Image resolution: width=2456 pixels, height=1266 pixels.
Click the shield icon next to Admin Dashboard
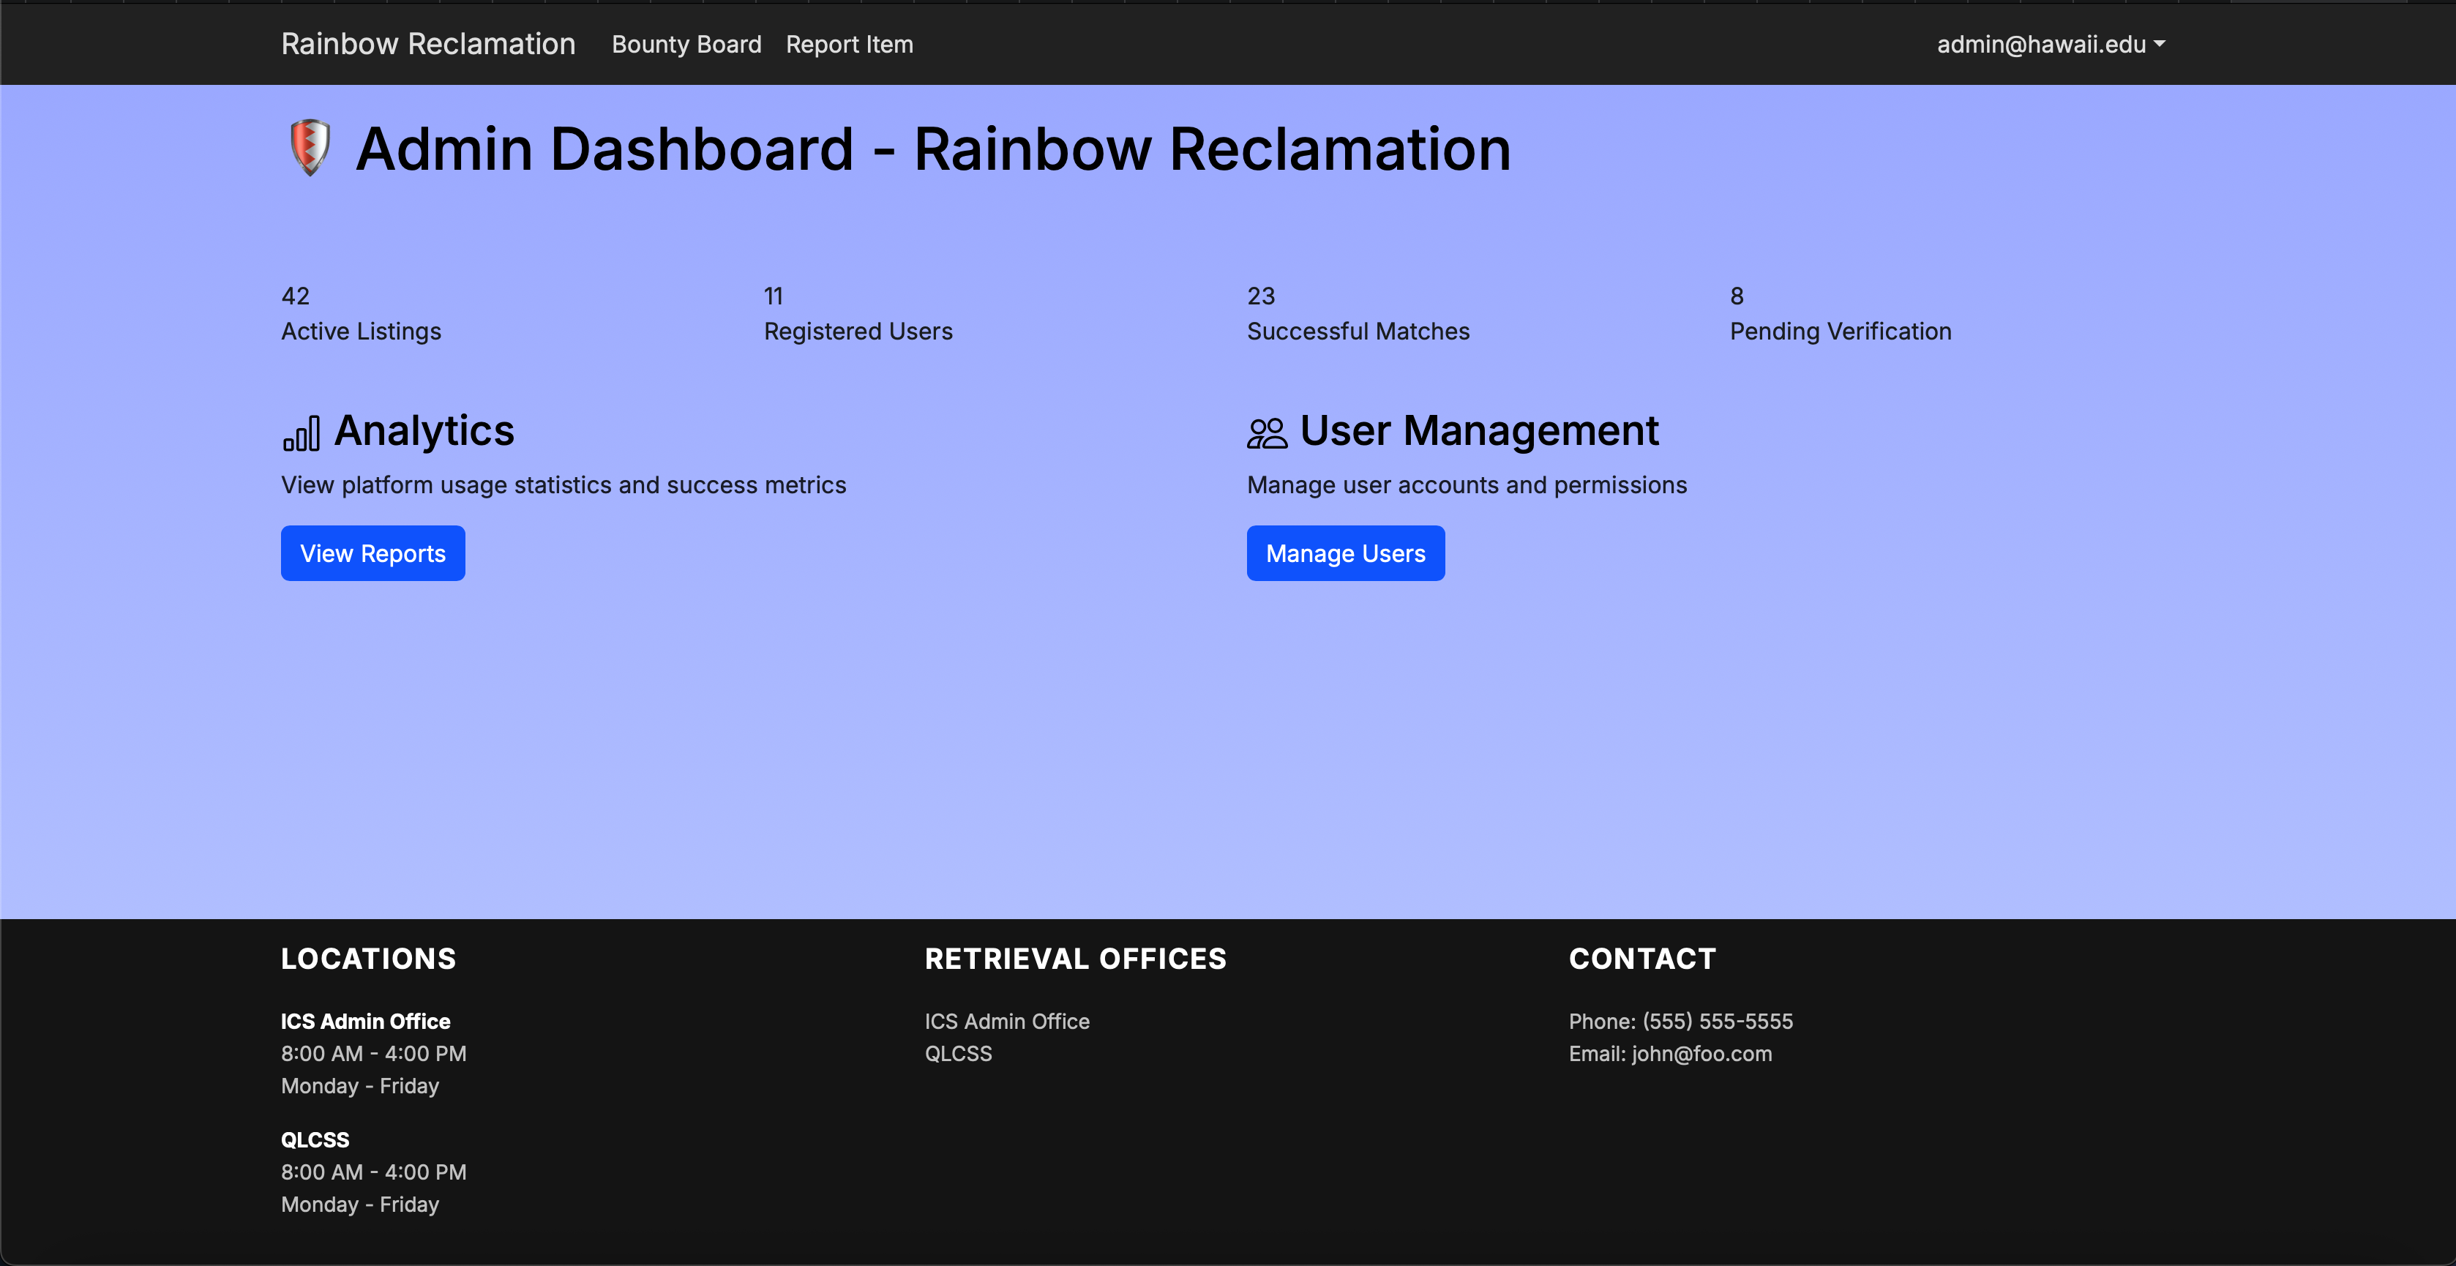pos(308,148)
